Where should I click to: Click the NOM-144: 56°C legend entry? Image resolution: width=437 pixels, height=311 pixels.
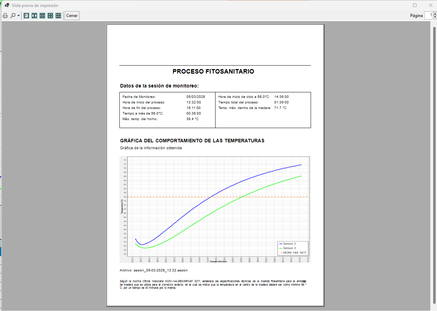pos(293,253)
